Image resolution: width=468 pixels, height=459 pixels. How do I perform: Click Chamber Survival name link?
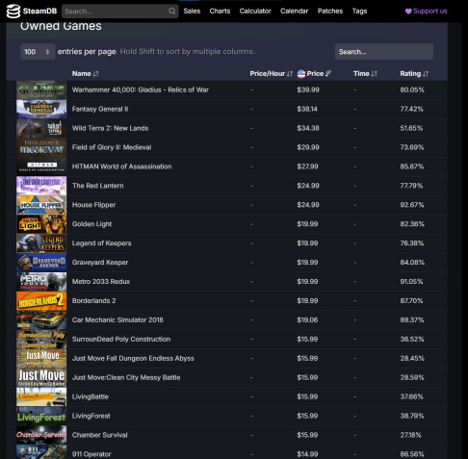100,435
